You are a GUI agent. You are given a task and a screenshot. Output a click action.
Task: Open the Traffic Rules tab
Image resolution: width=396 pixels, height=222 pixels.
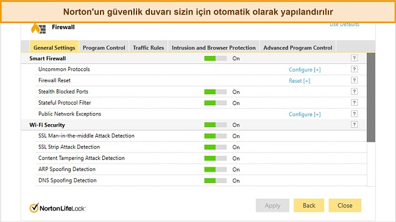pyautogui.click(x=148, y=47)
